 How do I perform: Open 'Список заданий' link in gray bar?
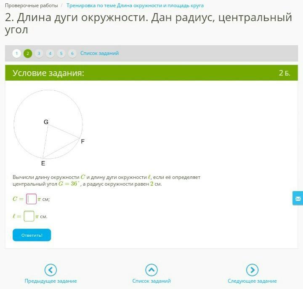99,53
